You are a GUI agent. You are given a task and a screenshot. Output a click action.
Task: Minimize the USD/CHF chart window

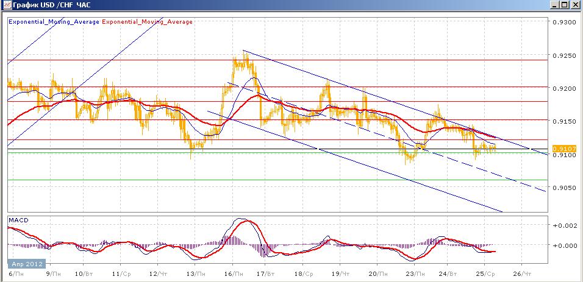pyautogui.click(x=555, y=5)
